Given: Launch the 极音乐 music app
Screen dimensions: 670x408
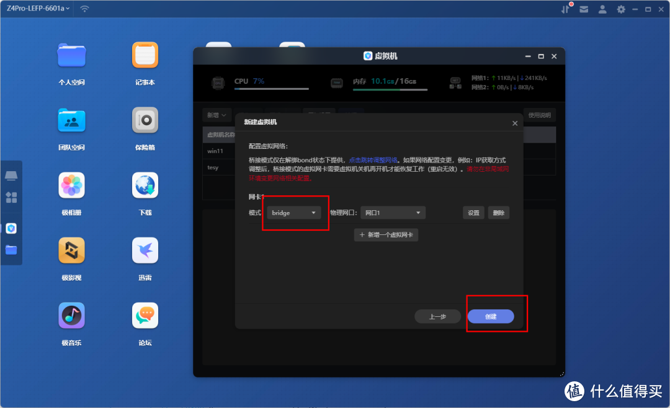Looking at the screenshot, I should click(x=71, y=316).
